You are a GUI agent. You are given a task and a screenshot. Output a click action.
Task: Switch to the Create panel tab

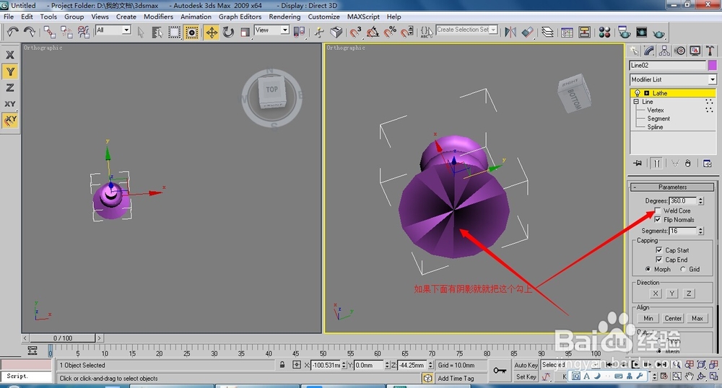tap(635, 50)
